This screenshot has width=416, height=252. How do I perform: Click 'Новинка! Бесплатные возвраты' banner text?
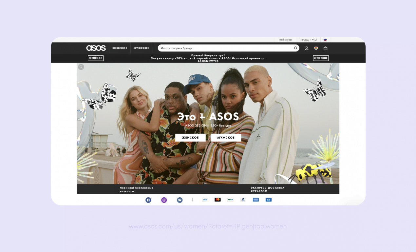click(x=137, y=189)
